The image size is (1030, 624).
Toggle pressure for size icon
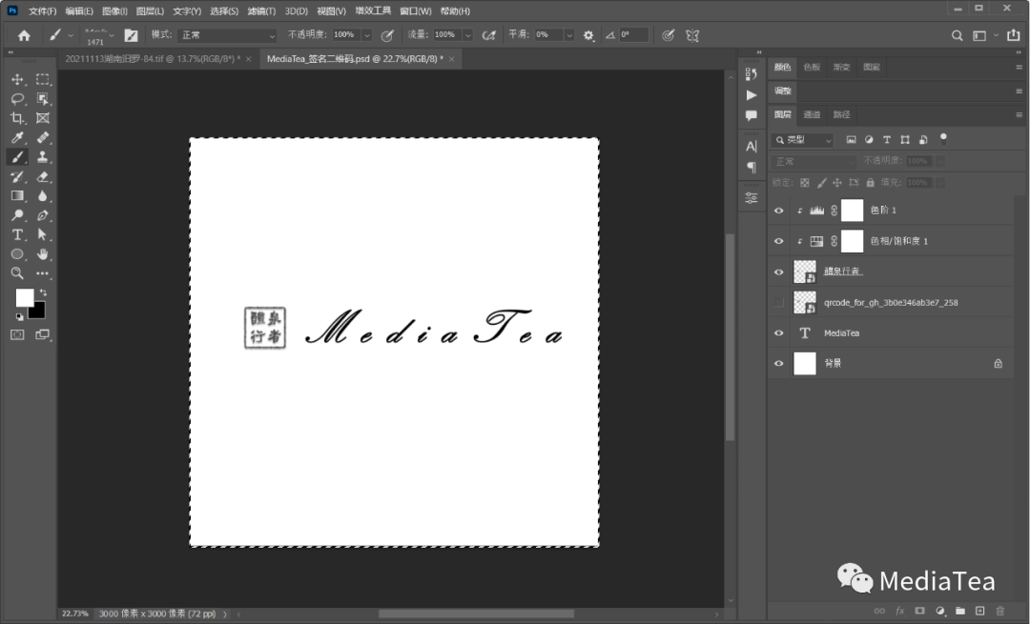point(668,35)
